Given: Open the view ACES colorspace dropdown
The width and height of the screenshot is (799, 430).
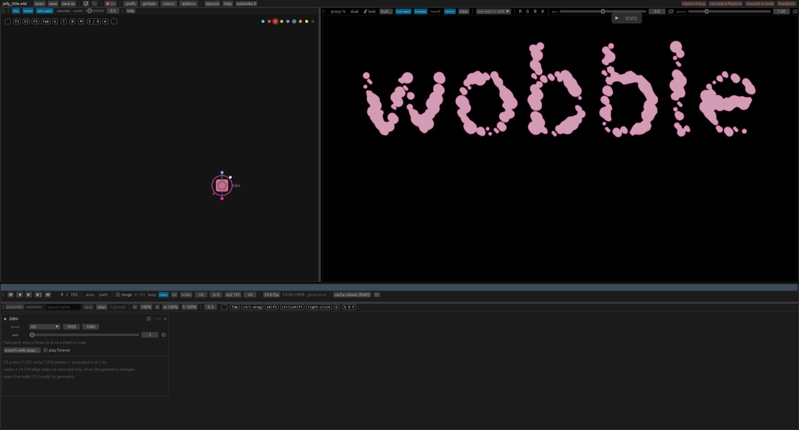Looking at the screenshot, I should 493,11.
